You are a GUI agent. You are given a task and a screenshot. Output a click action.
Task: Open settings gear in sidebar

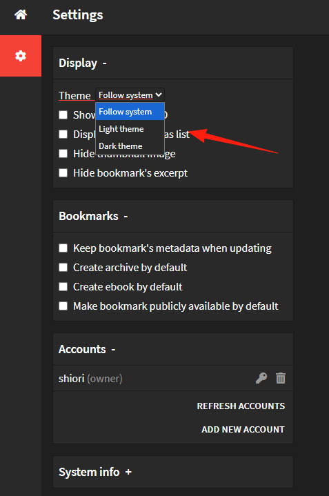pos(21,56)
